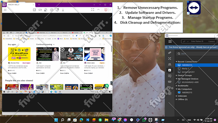Expand the Device Groups group
Image resolution: width=218 pixels, height=123 pixels.
pyautogui.click(x=176, y=75)
